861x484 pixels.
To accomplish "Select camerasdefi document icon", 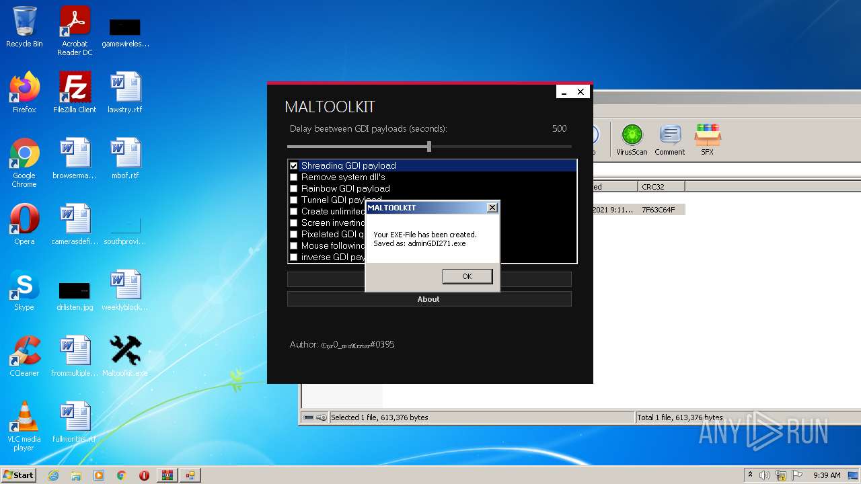I will coord(75,225).
